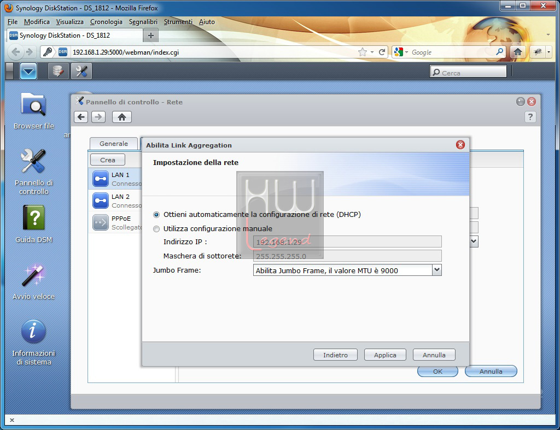Viewport: 560px width, 430px height.
Task: Go forward in the Control Panel window
Action: [98, 117]
